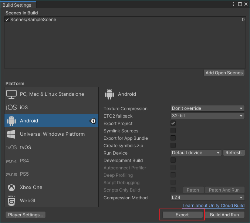Open the Texture Compression dropdown
The image size is (250, 223).
click(207, 108)
